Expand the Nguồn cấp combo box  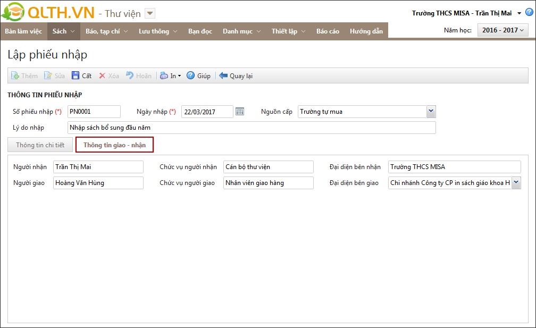[431, 112]
